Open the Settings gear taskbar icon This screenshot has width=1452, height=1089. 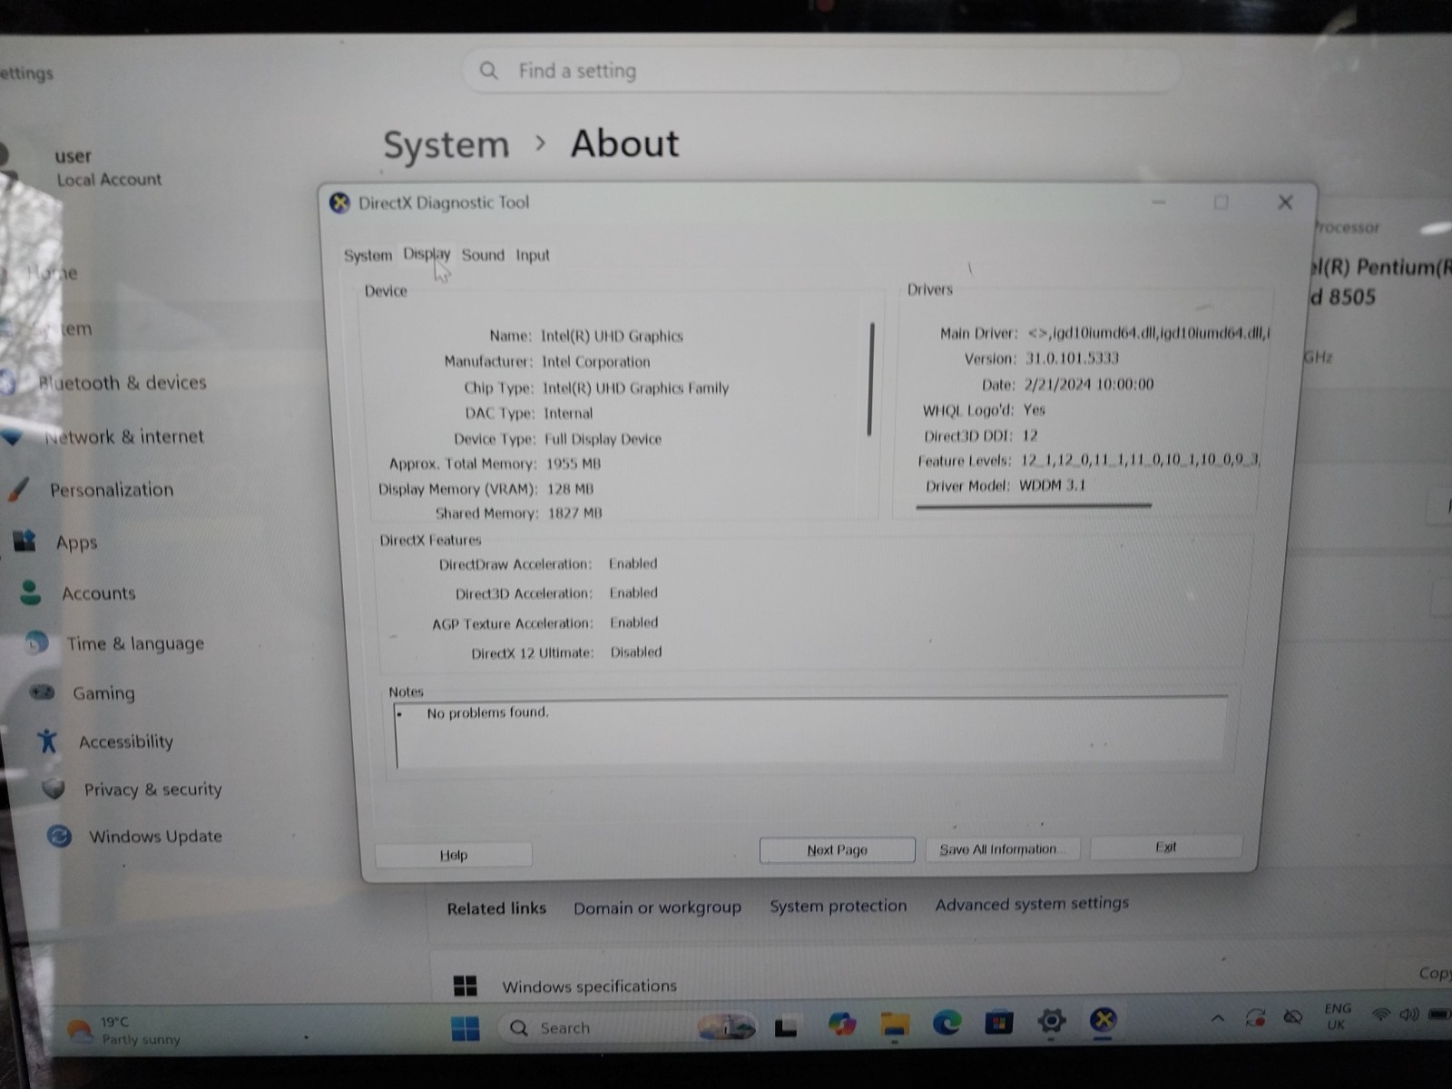point(1052,1021)
